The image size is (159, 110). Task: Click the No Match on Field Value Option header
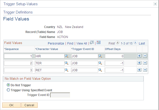(x=28, y=79)
